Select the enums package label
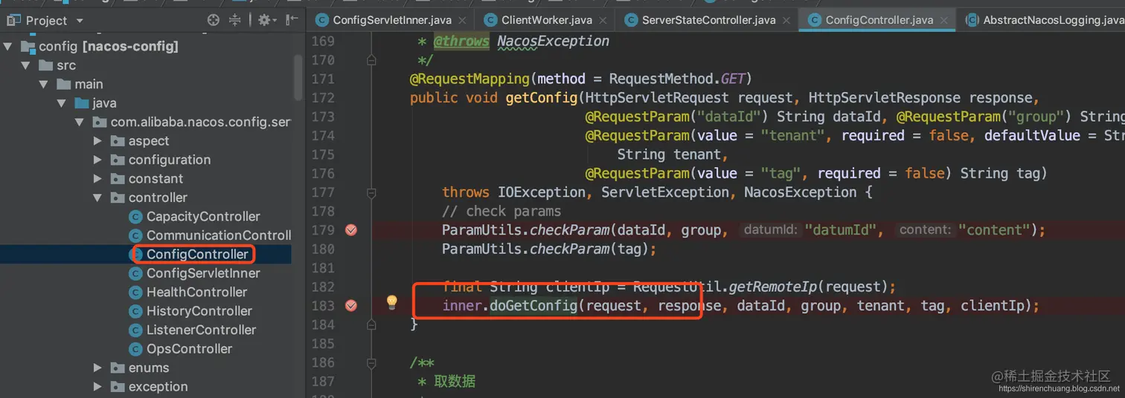The image size is (1125, 398). [149, 368]
